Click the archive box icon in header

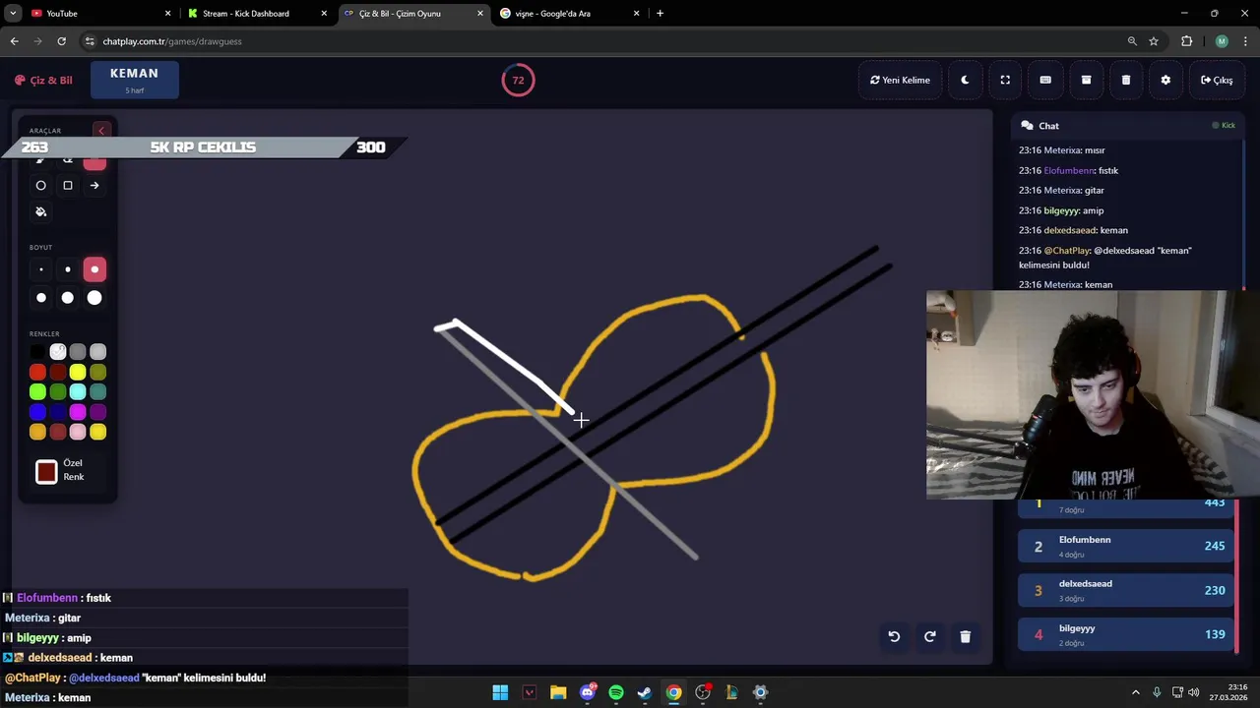(1086, 80)
